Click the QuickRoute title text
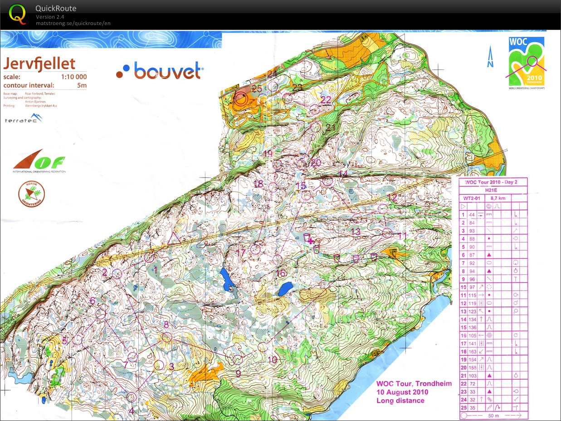The image size is (561, 421). [56, 9]
